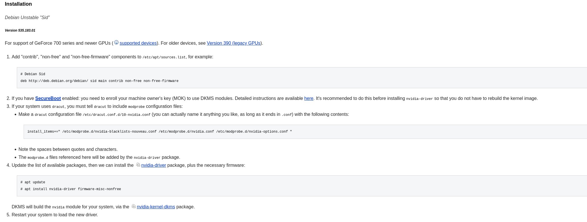
Task: Click the deb http://deb.debian.org/debian/ sources line
Action: pos(99,81)
